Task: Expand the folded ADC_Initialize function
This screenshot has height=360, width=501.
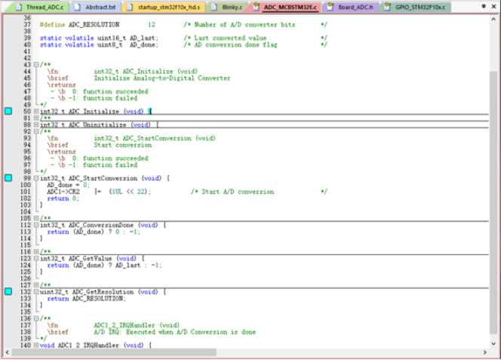Action: point(36,111)
